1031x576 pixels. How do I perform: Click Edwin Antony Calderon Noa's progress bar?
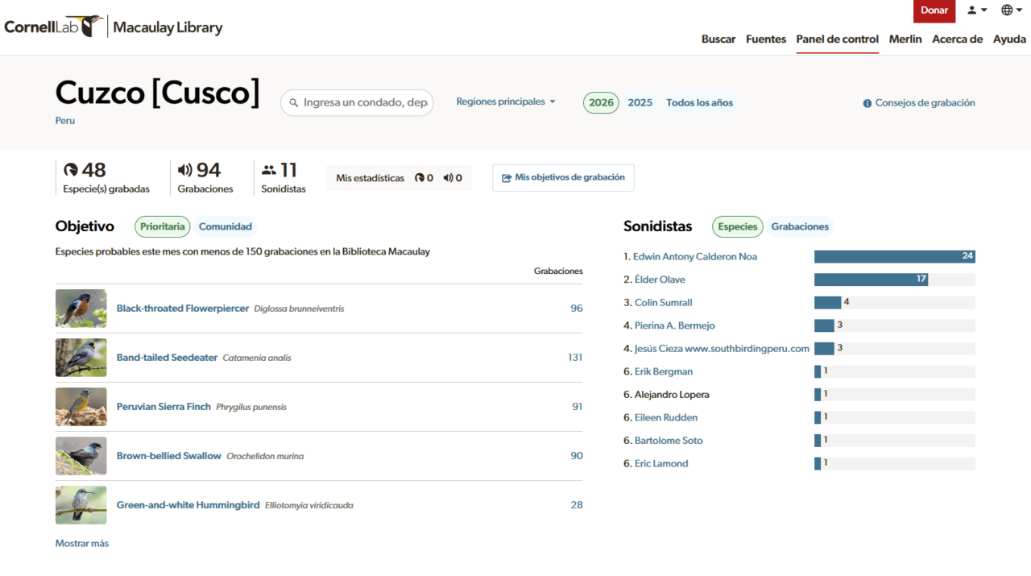click(x=894, y=257)
